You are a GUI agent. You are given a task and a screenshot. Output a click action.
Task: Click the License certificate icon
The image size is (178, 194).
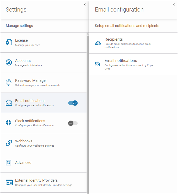click(9, 42)
